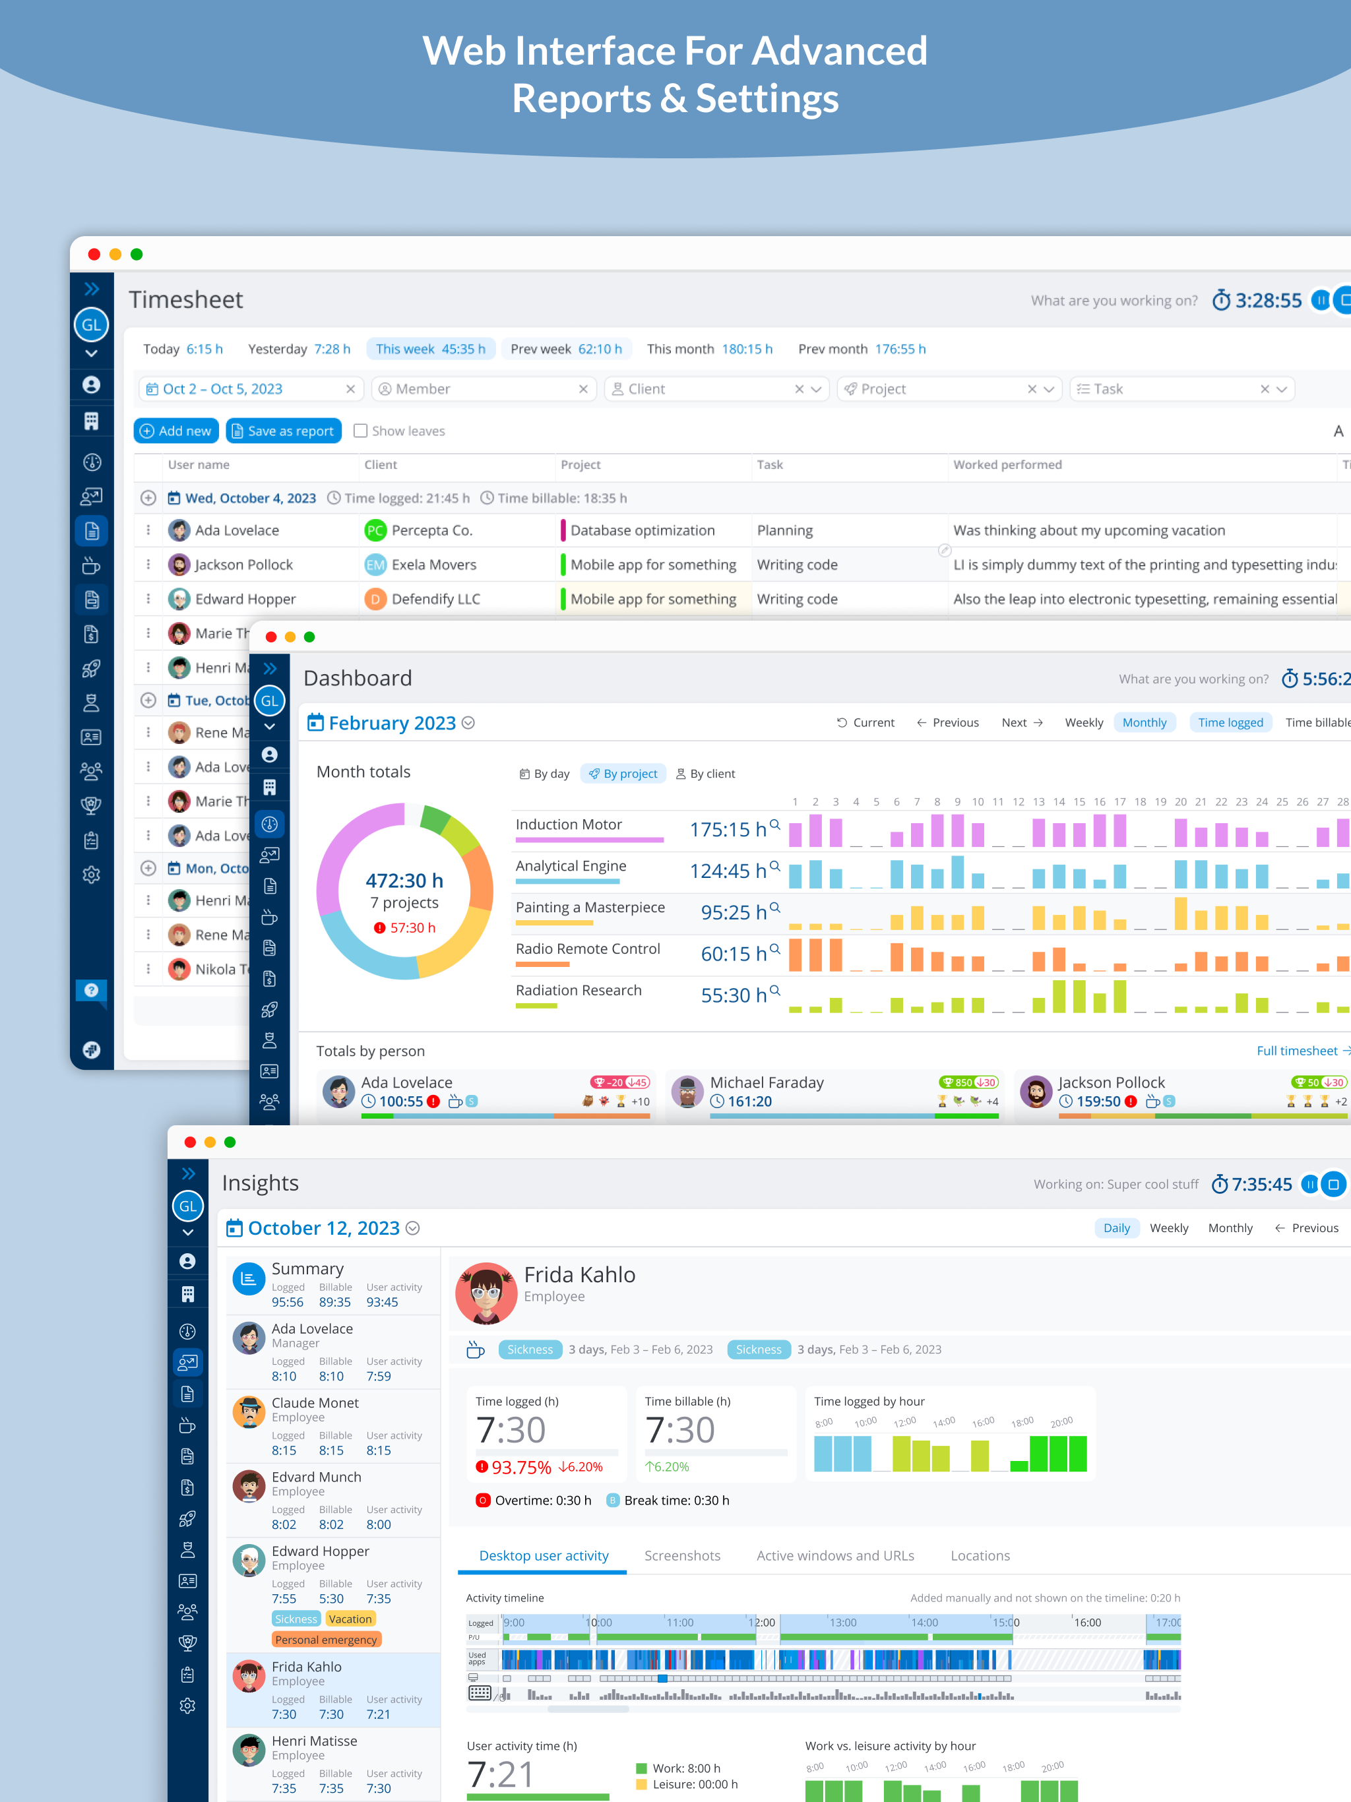Open the Locations tab
Viewport: 1351px width, 1802px height.
pyautogui.click(x=980, y=1556)
